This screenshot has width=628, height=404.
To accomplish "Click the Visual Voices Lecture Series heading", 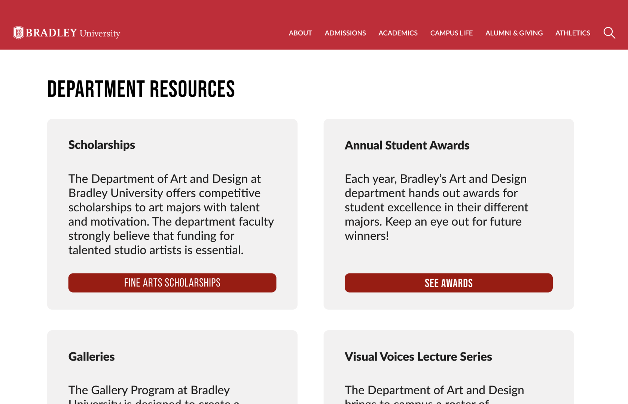I will pos(418,356).
